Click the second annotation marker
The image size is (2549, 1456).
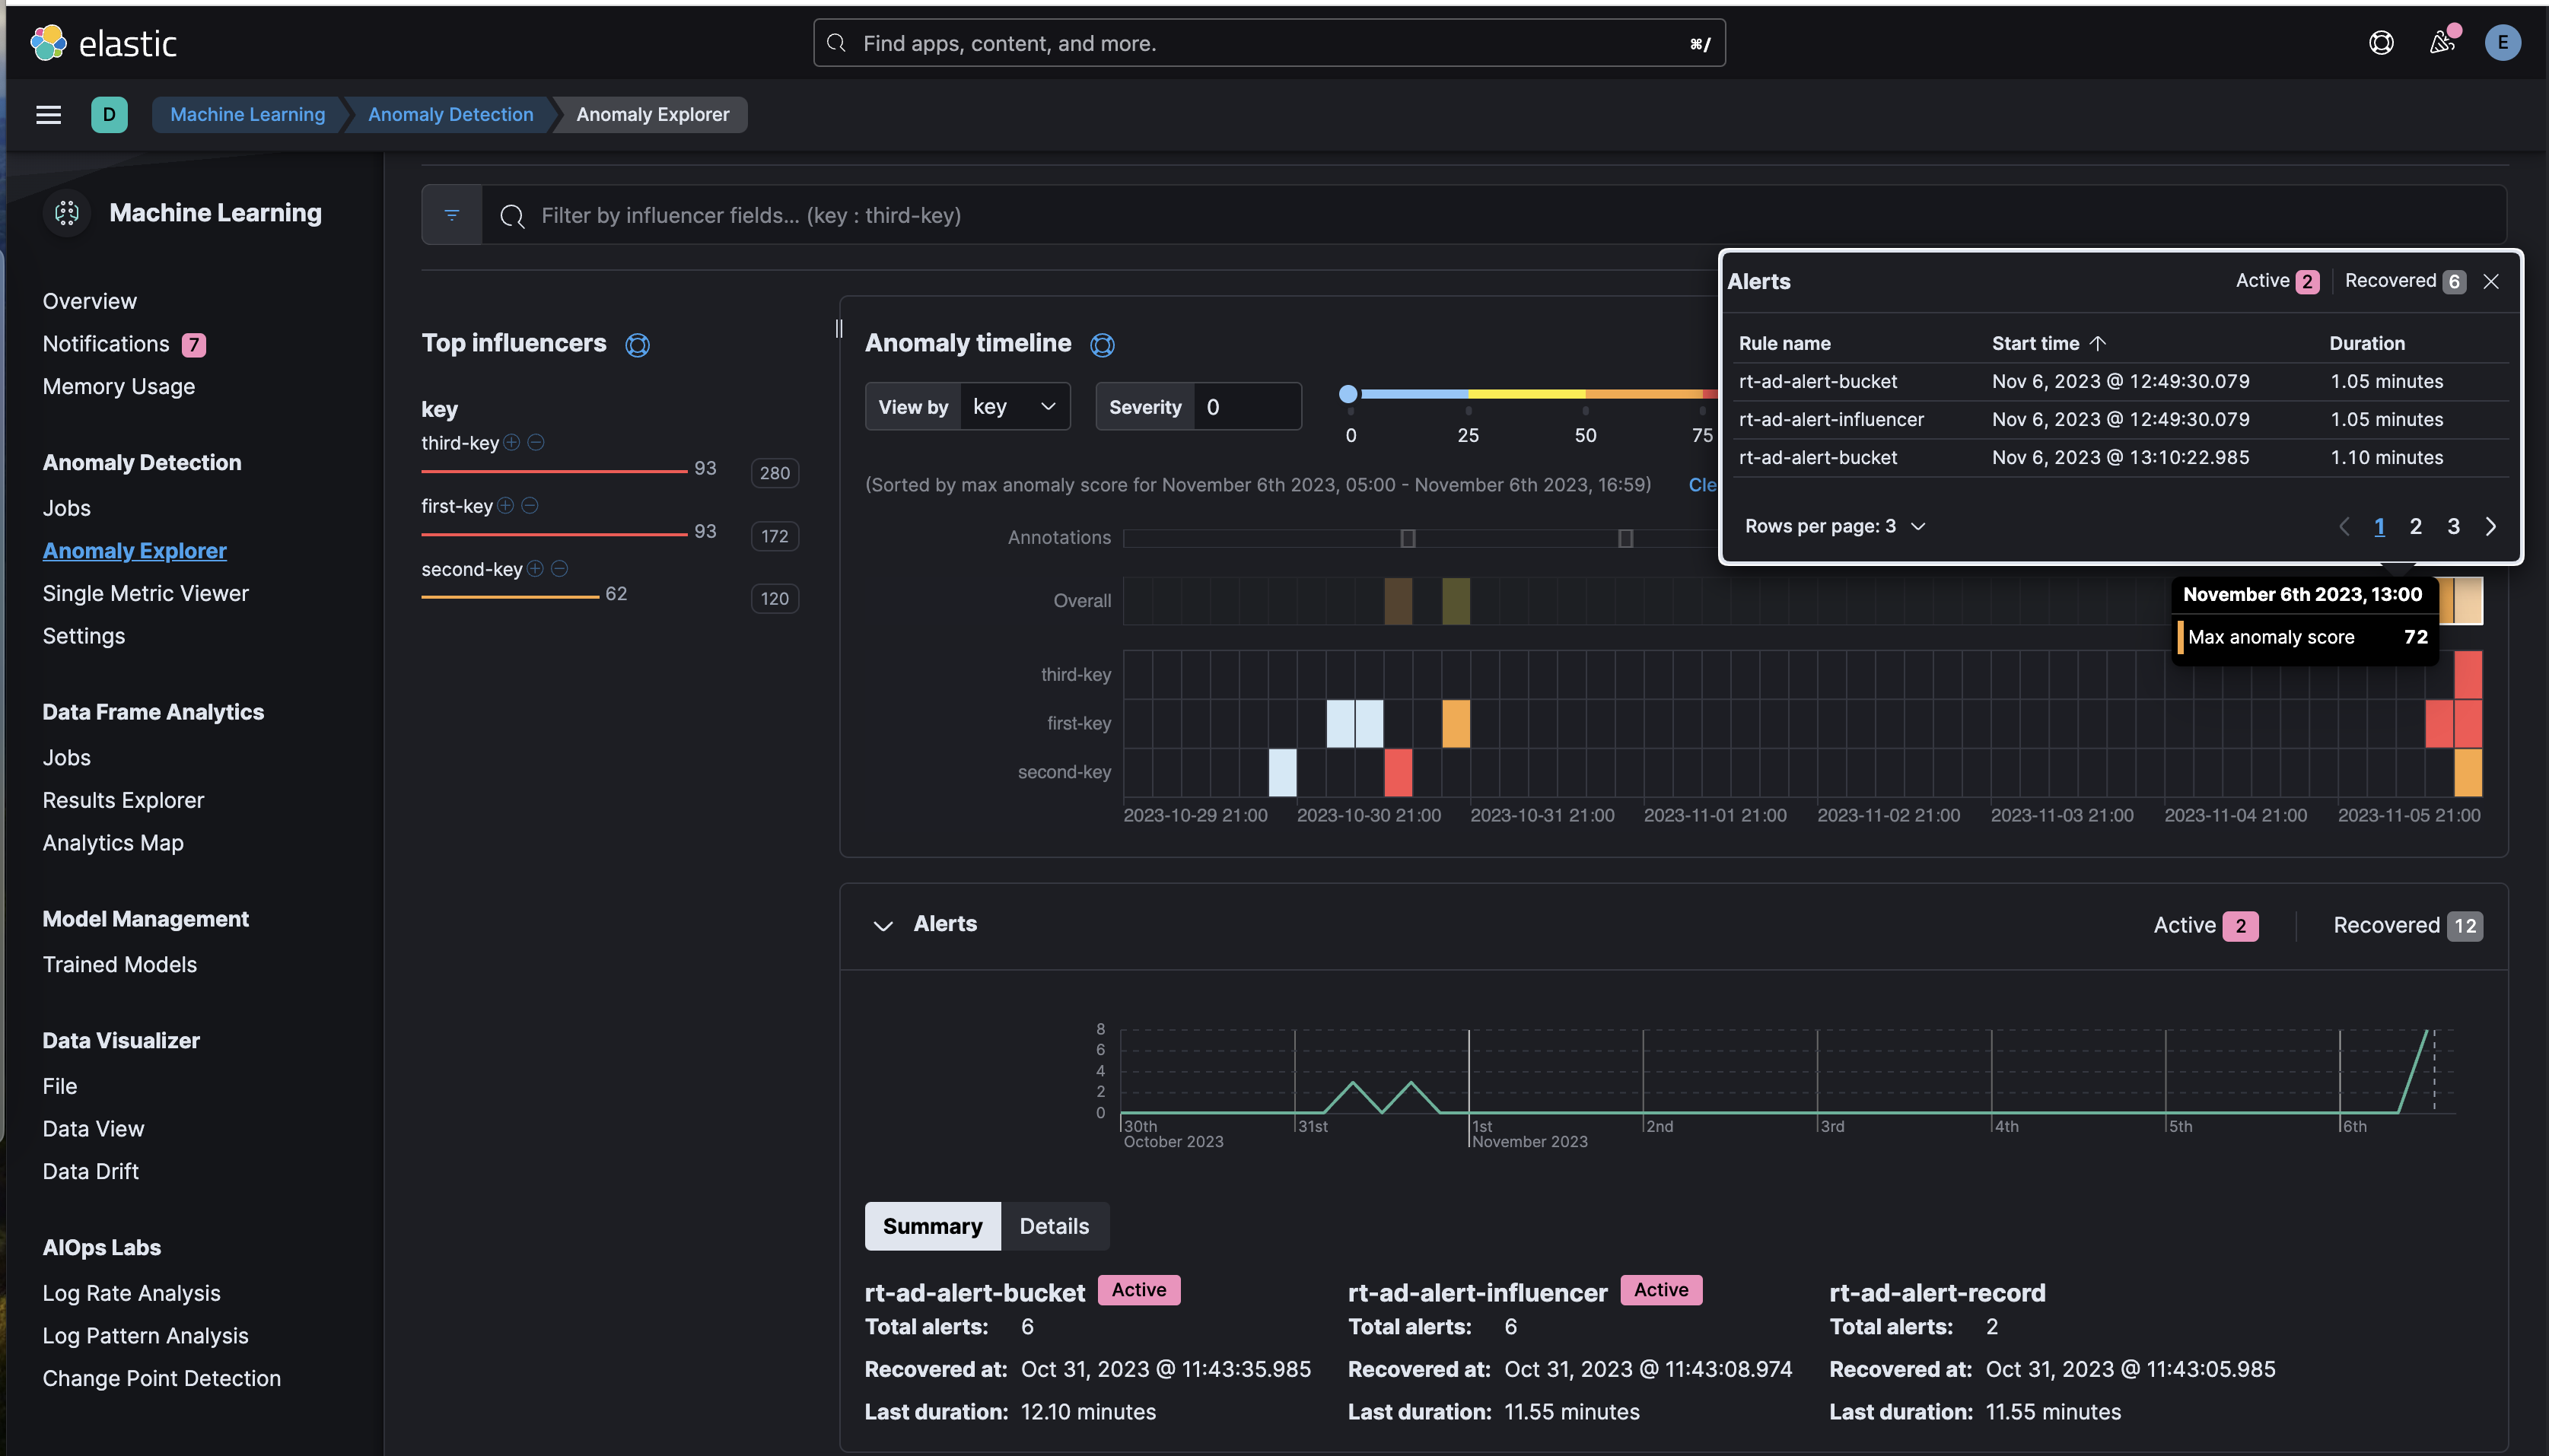tap(1626, 539)
